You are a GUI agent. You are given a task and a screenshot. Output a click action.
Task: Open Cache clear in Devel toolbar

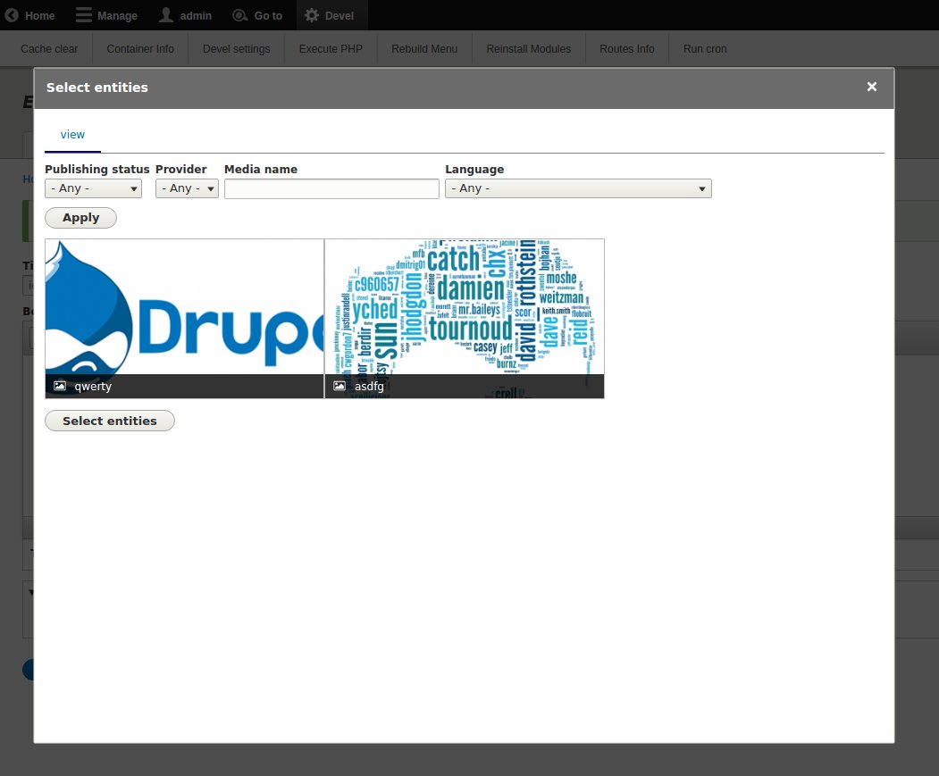pyautogui.click(x=49, y=49)
